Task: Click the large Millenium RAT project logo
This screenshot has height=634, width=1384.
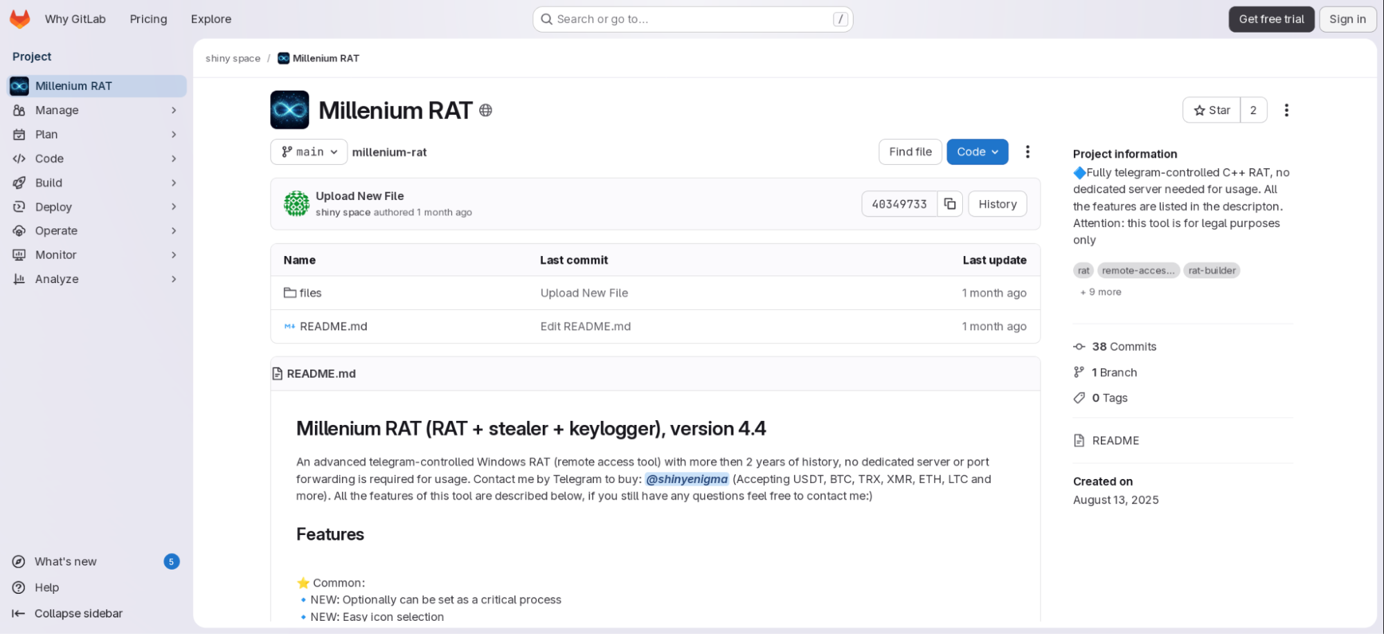Action: coord(289,110)
